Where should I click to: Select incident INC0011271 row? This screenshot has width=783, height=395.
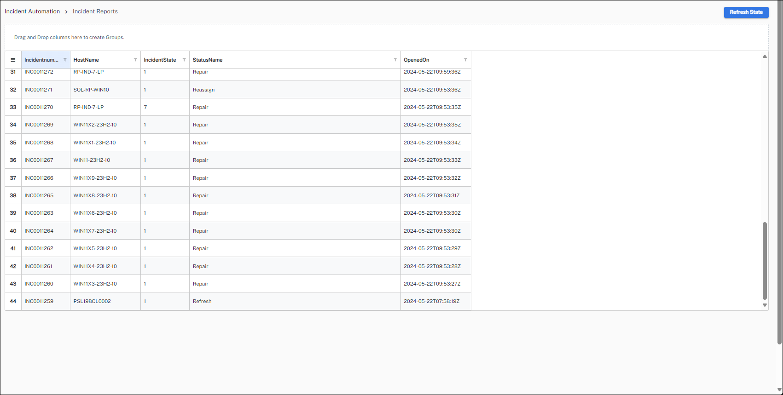coord(39,90)
